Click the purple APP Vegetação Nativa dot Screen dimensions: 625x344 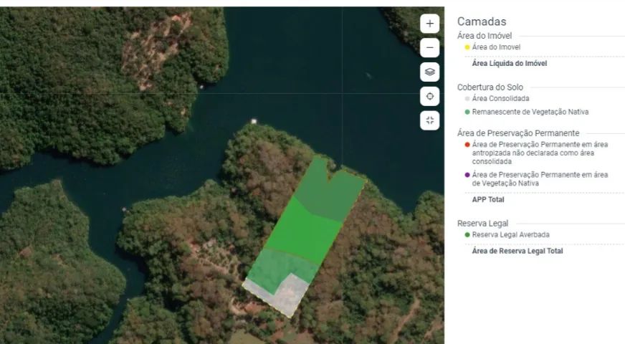click(x=467, y=175)
